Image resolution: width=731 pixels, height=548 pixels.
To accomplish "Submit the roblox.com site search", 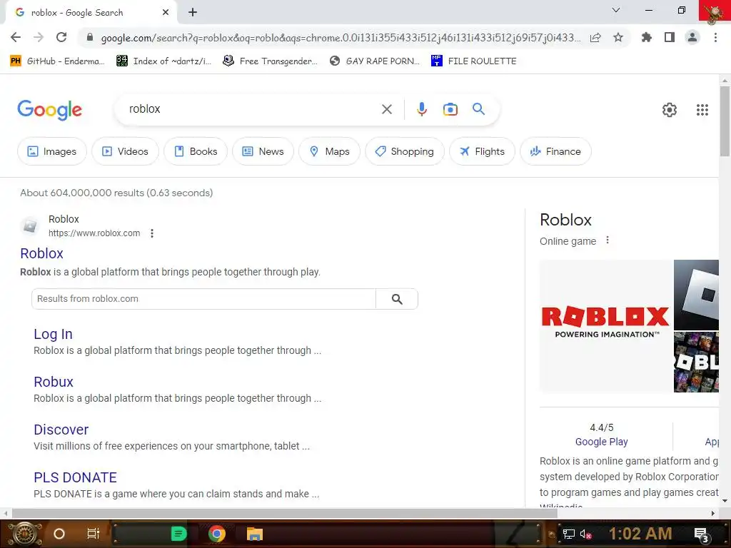I will click(397, 299).
